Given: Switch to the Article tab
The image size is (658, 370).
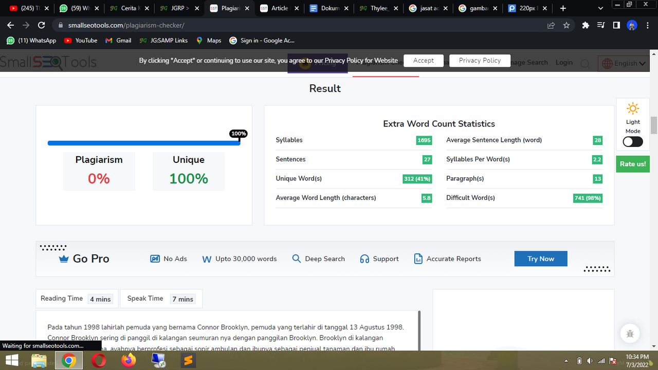Looking at the screenshot, I should click(x=279, y=8).
